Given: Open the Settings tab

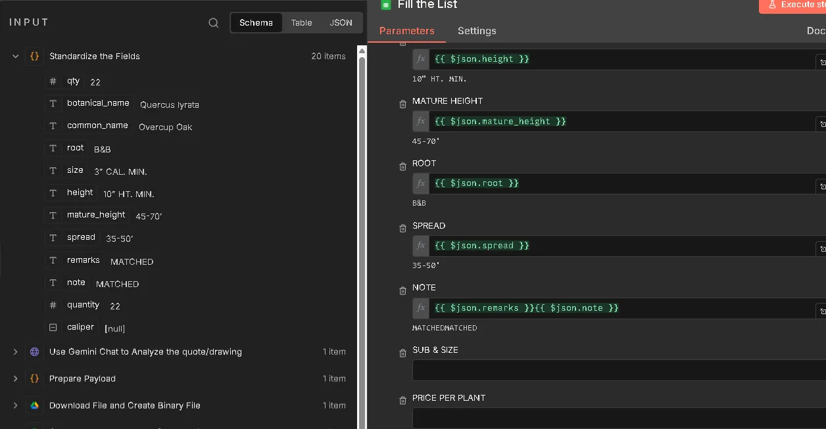Looking at the screenshot, I should 477,31.
